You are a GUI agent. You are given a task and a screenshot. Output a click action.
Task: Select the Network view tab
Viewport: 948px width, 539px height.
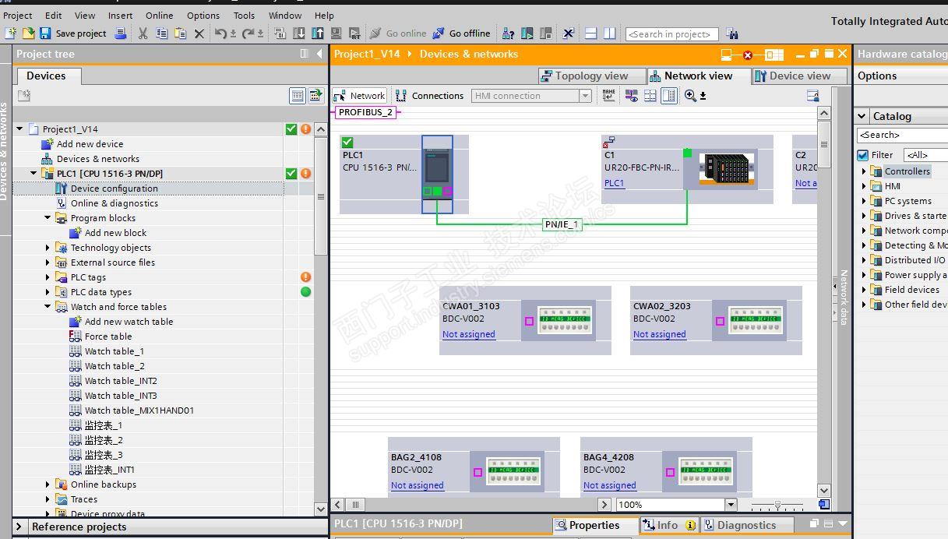(698, 76)
